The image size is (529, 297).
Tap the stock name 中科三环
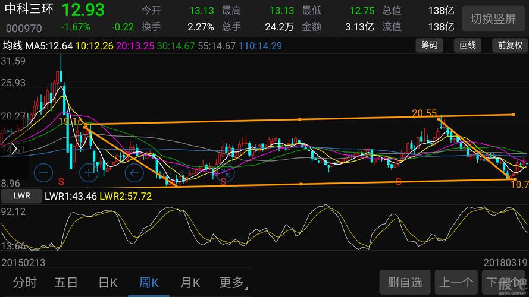tap(29, 9)
